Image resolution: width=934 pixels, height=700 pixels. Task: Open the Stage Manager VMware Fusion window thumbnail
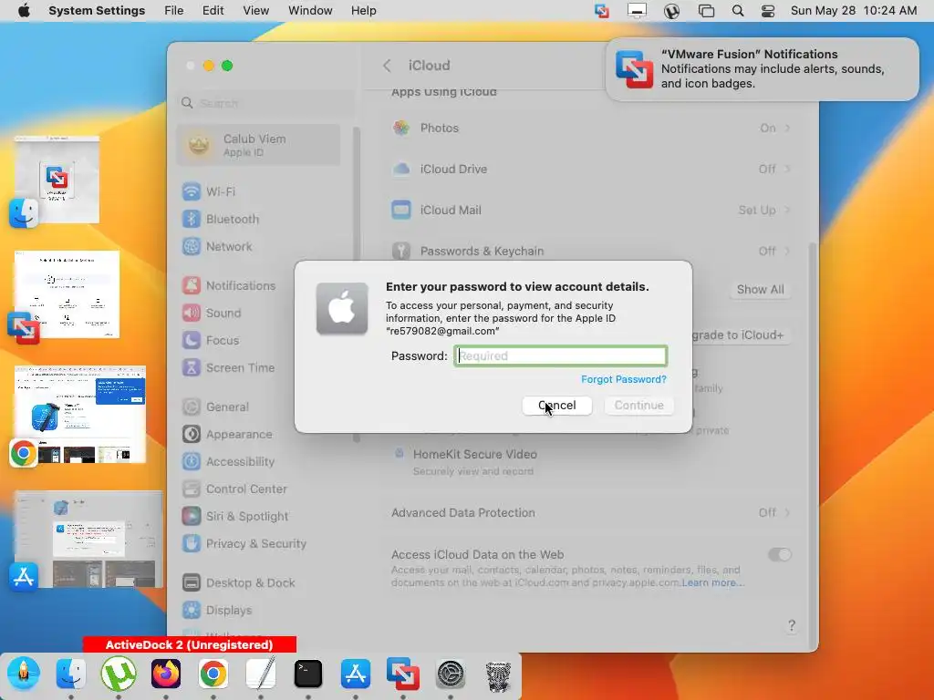(x=67, y=294)
